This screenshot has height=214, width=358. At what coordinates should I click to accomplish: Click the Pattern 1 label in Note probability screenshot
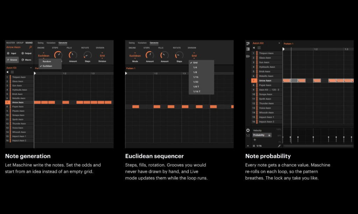(288, 44)
